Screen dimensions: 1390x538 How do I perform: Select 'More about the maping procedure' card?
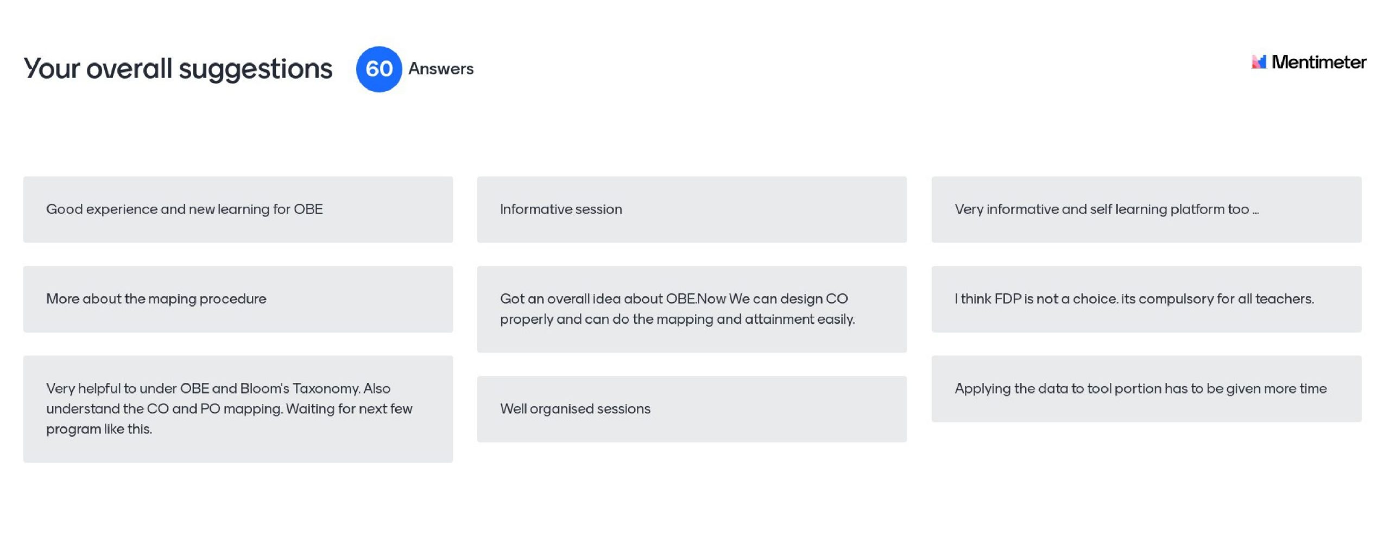(238, 299)
